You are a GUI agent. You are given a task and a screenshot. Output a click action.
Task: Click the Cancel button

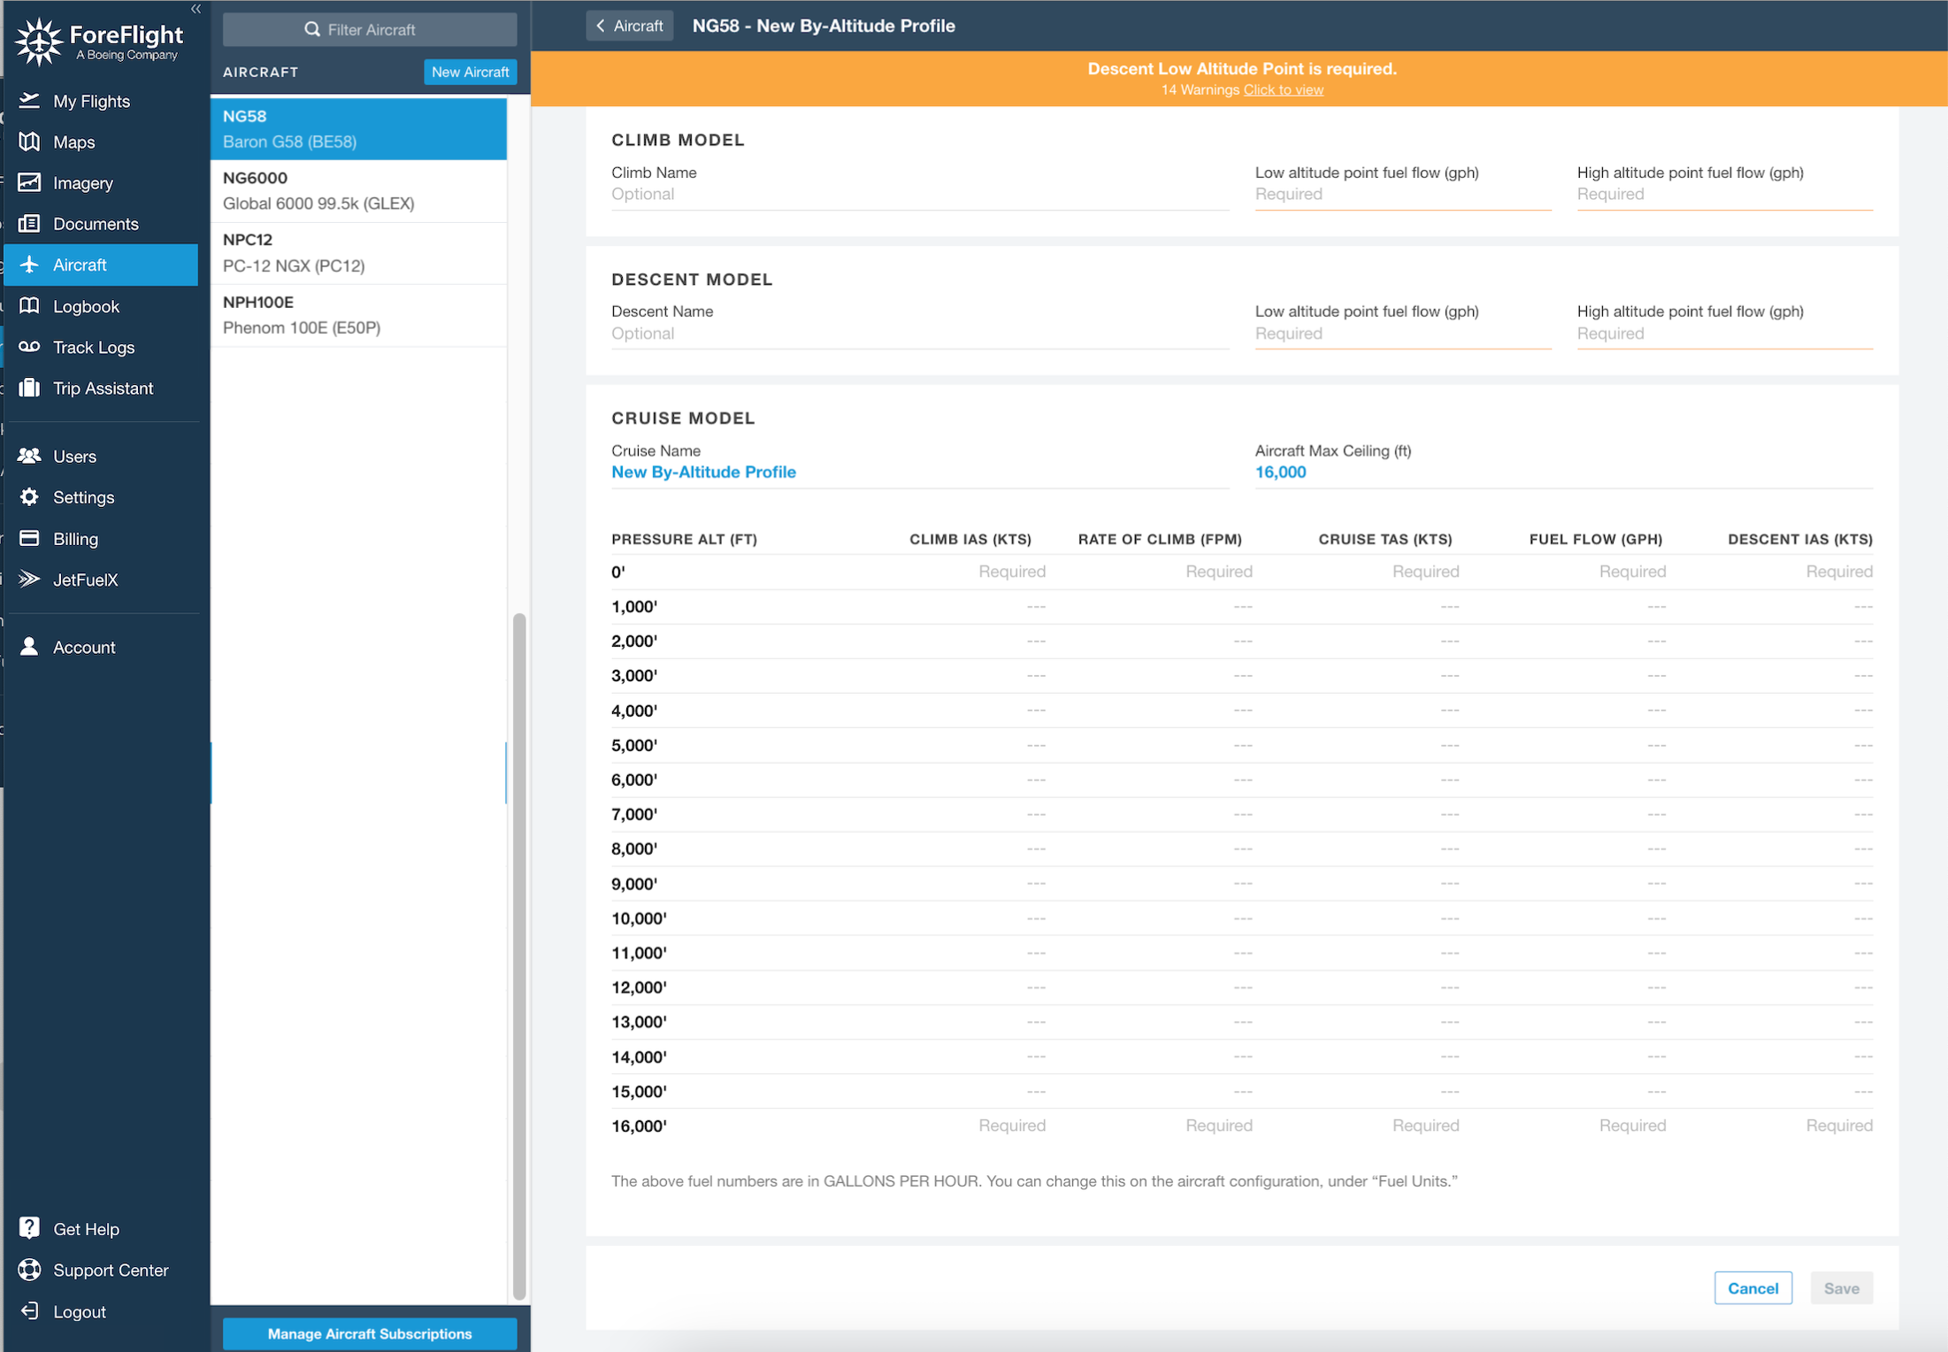tap(1752, 1288)
